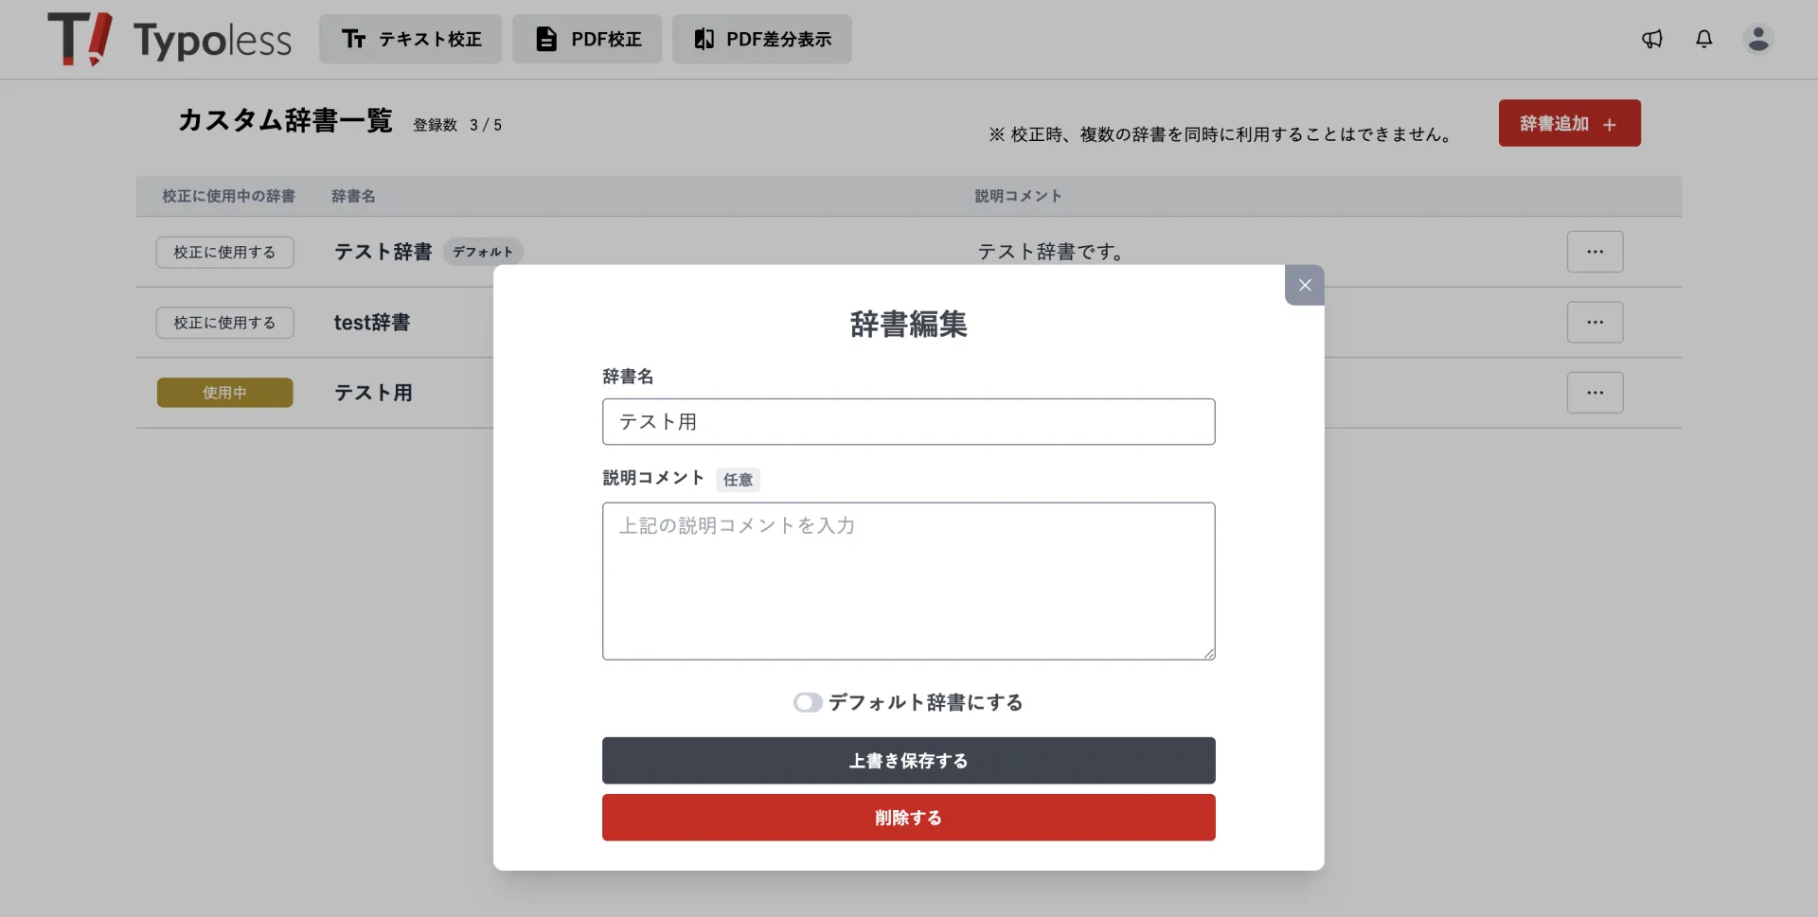Click the 使用中 badge for テスト用

point(224,393)
